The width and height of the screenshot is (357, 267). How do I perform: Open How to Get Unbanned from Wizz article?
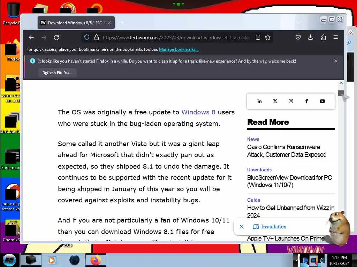coord(291,211)
